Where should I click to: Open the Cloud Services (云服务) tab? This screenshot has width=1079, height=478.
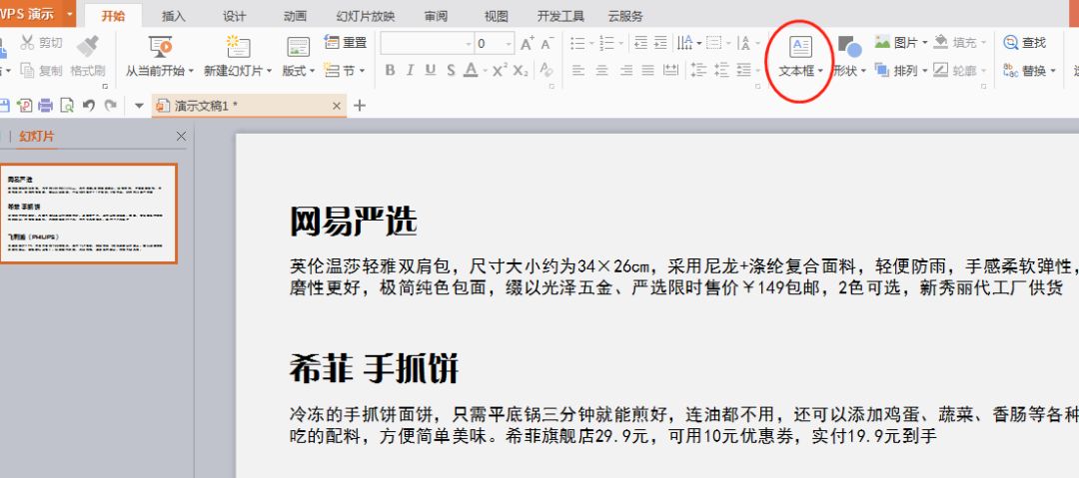tap(625, 17)
